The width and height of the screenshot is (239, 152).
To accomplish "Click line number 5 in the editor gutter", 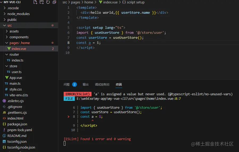I will pyautogui.click(x=68, y=28).
